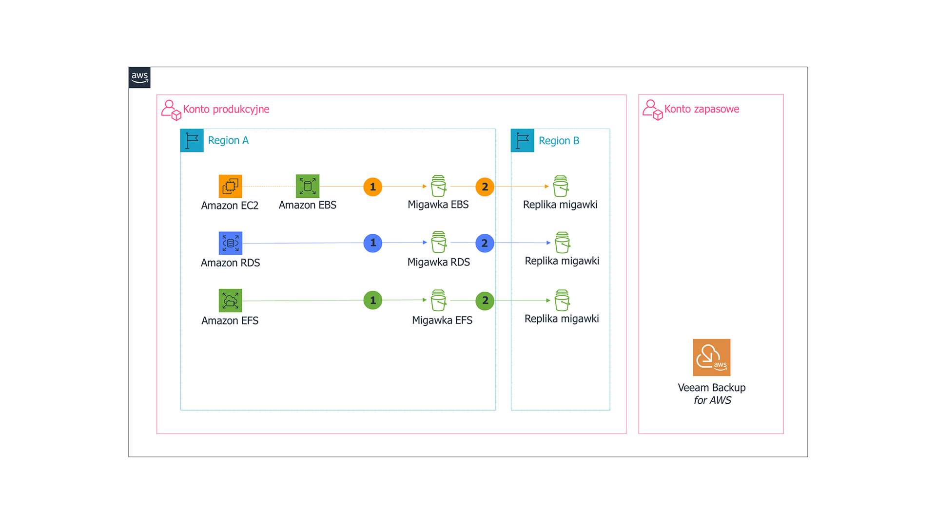Click the 'Amazon EBS' text label
936x526 pixels.
point(308,205)
